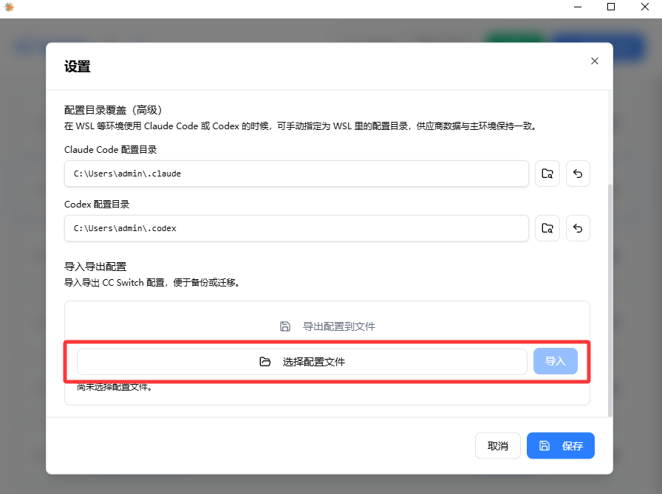662x494 pixels.
Task: Reset the Claude Code config directory to default
Action: (578, 174)
